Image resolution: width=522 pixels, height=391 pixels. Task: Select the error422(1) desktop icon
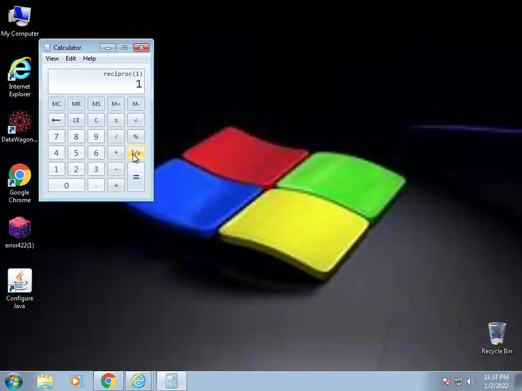[20, 233]
